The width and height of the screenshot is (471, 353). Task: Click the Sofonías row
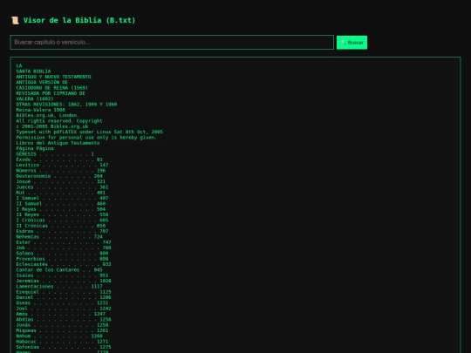pos(64,347)
